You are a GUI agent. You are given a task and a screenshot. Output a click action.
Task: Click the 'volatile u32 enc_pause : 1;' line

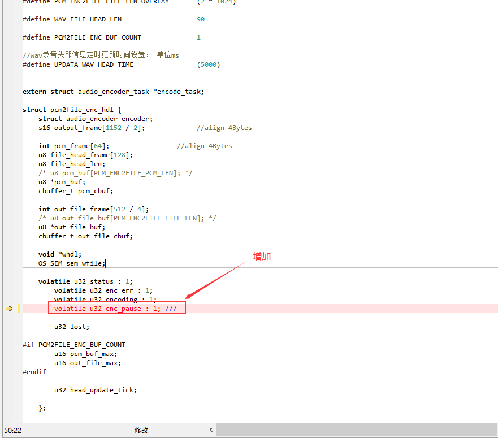[x=107, y=309]
